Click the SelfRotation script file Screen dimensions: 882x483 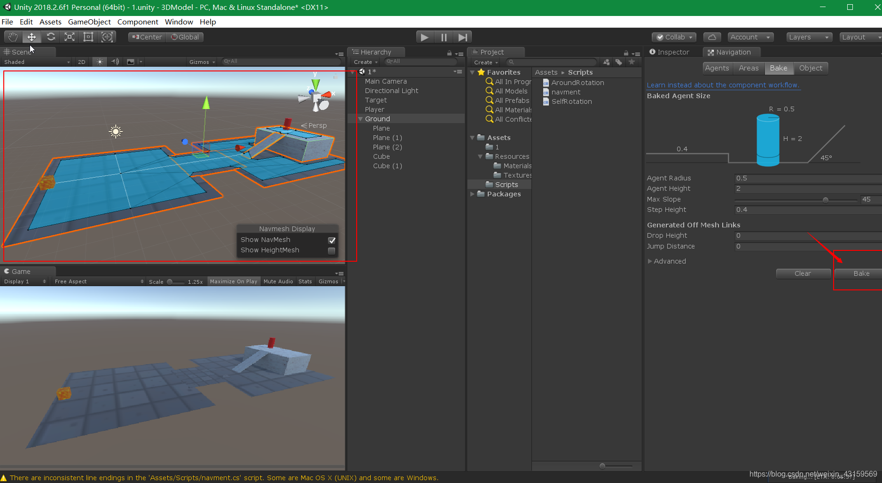click(571, 101)
